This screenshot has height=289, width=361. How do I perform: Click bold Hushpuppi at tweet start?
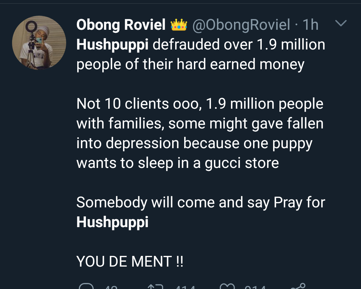(112, 44)
